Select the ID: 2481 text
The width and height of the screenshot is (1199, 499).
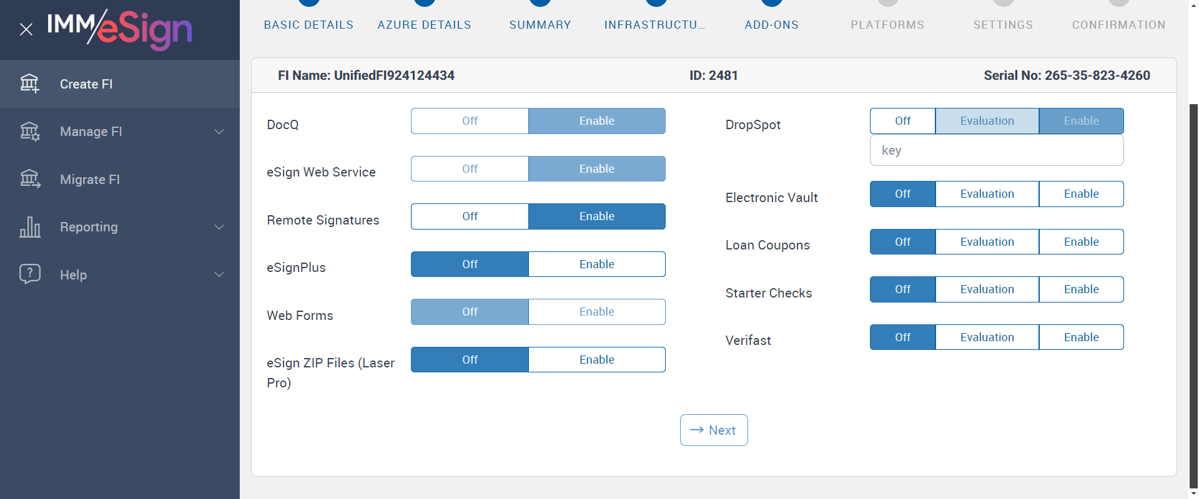pyautogui.click(x=714, y=75)
